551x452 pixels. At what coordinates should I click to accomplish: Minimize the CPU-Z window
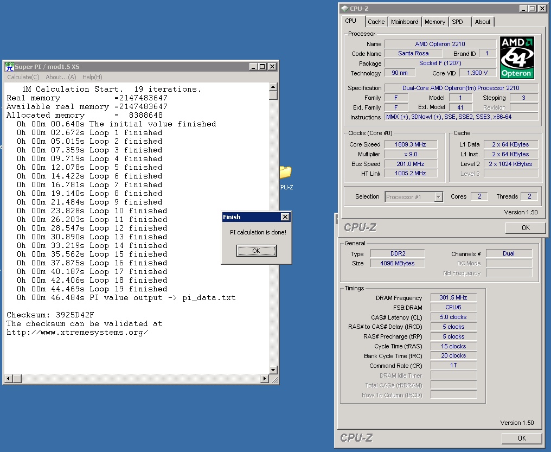coord(523,9)
